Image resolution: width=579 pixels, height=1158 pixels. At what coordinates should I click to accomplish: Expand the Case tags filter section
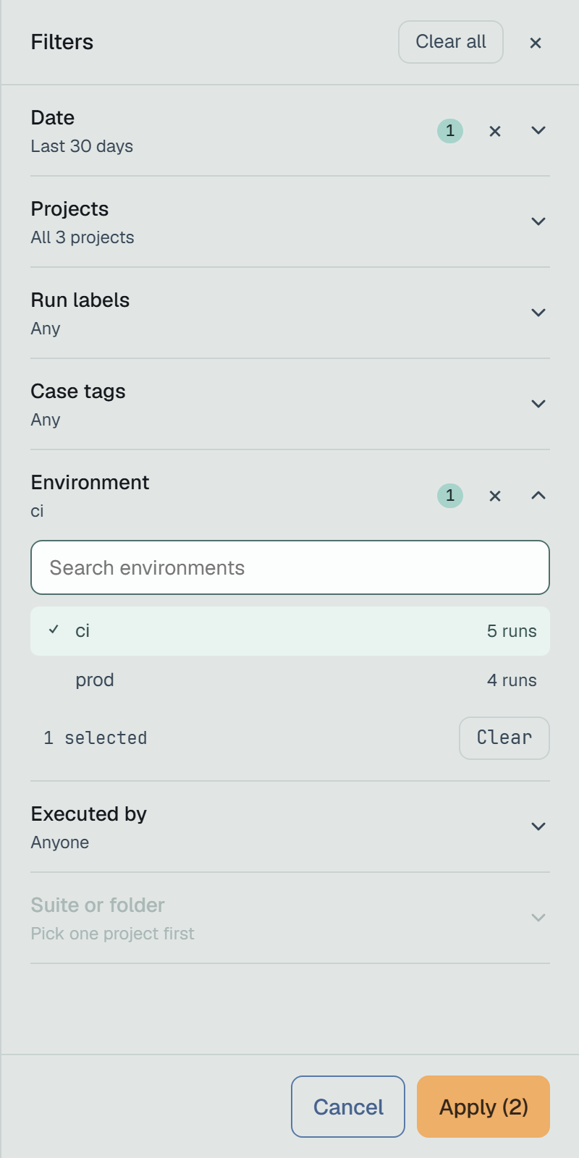[538, 404]
